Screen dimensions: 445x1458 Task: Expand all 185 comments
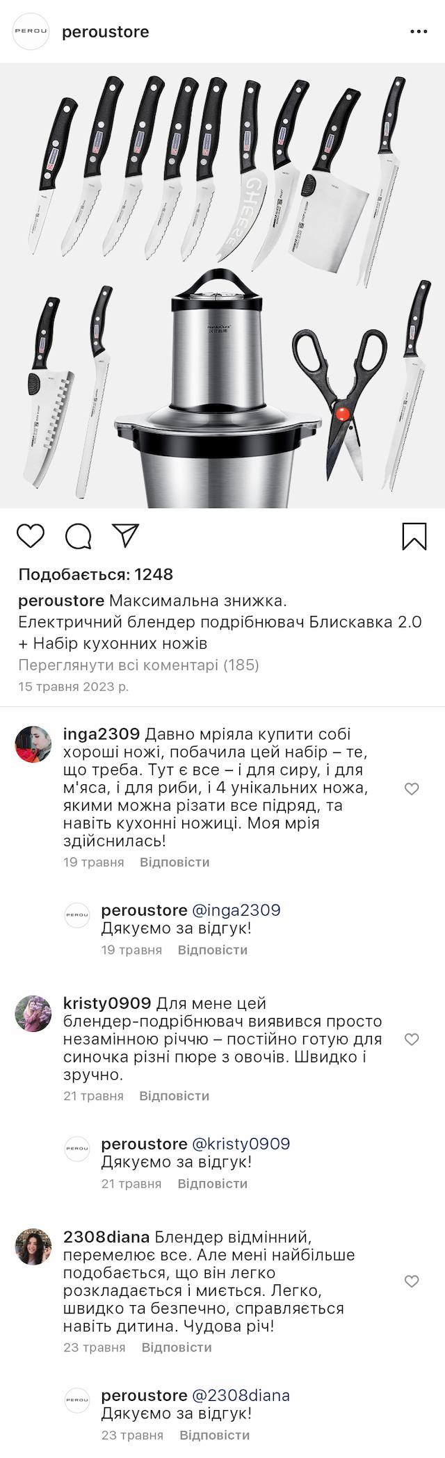[x=138, y=665]
